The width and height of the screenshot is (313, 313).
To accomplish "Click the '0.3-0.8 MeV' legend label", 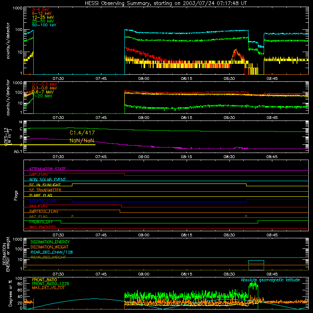I will [x=45, y=88].
